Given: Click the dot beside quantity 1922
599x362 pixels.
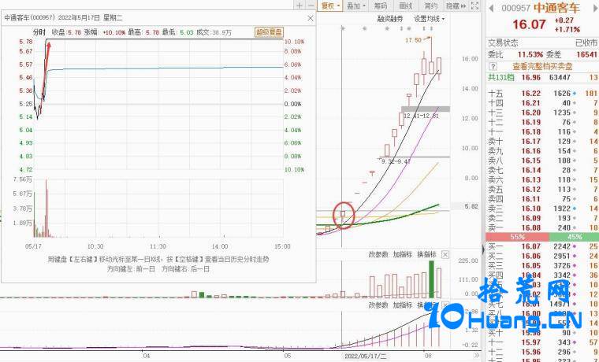Looking at the screenshot, I should click(x=575, y=209).
